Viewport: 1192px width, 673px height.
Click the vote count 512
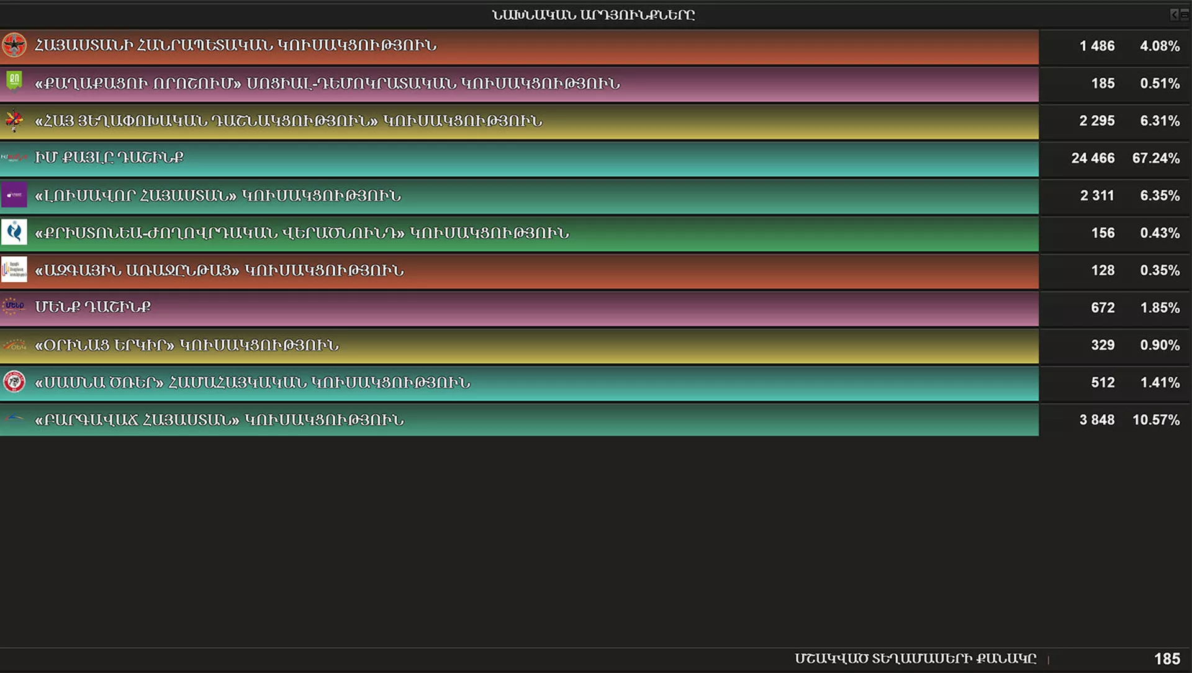tap(1103, 383)
